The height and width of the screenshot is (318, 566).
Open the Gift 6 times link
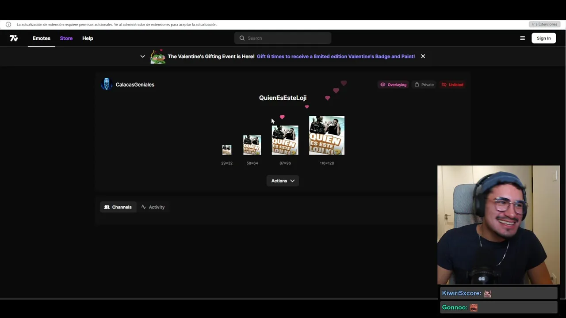336,57
